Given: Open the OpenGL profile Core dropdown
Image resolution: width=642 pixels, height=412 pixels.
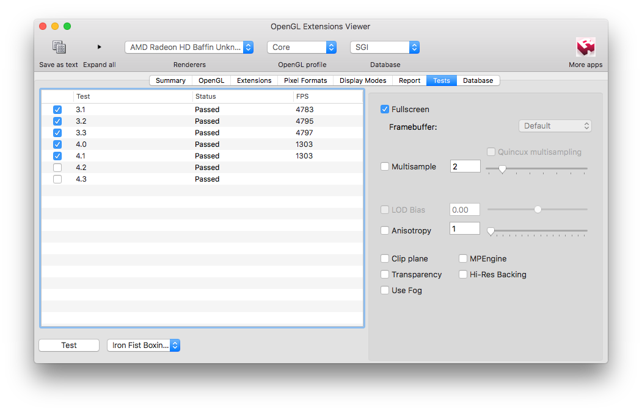Looking at the screenshot, I should pyautogui.click(x=302, y=48).
